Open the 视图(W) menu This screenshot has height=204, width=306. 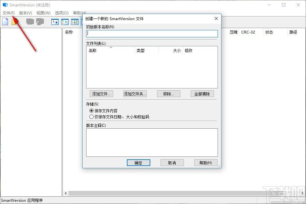click(43, 13)
